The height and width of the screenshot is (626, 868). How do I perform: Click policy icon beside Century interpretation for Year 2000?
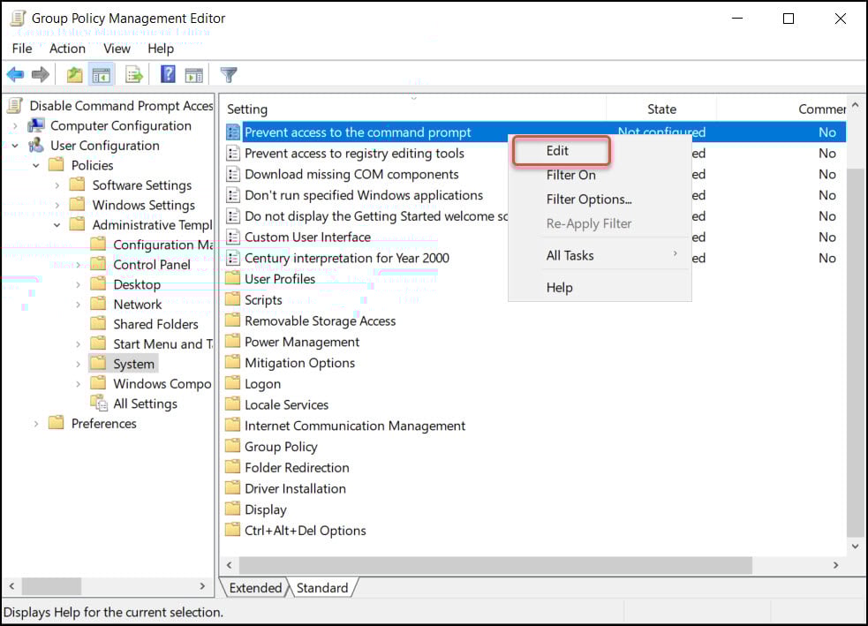coord(233,258)
